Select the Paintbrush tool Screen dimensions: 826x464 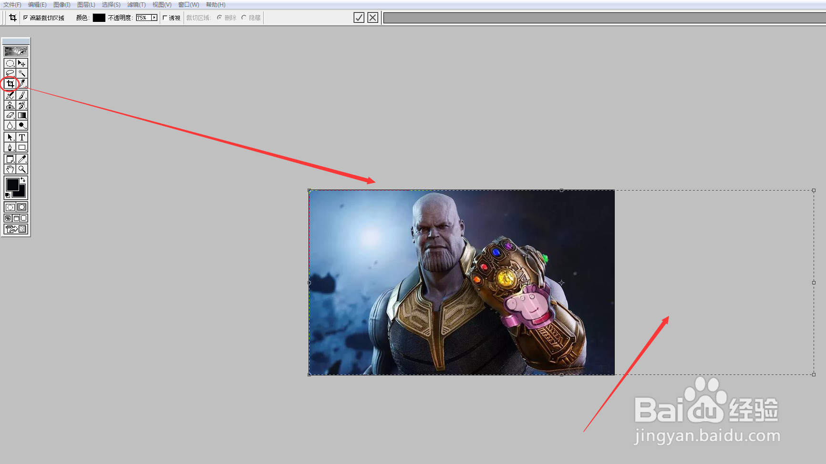22,95
